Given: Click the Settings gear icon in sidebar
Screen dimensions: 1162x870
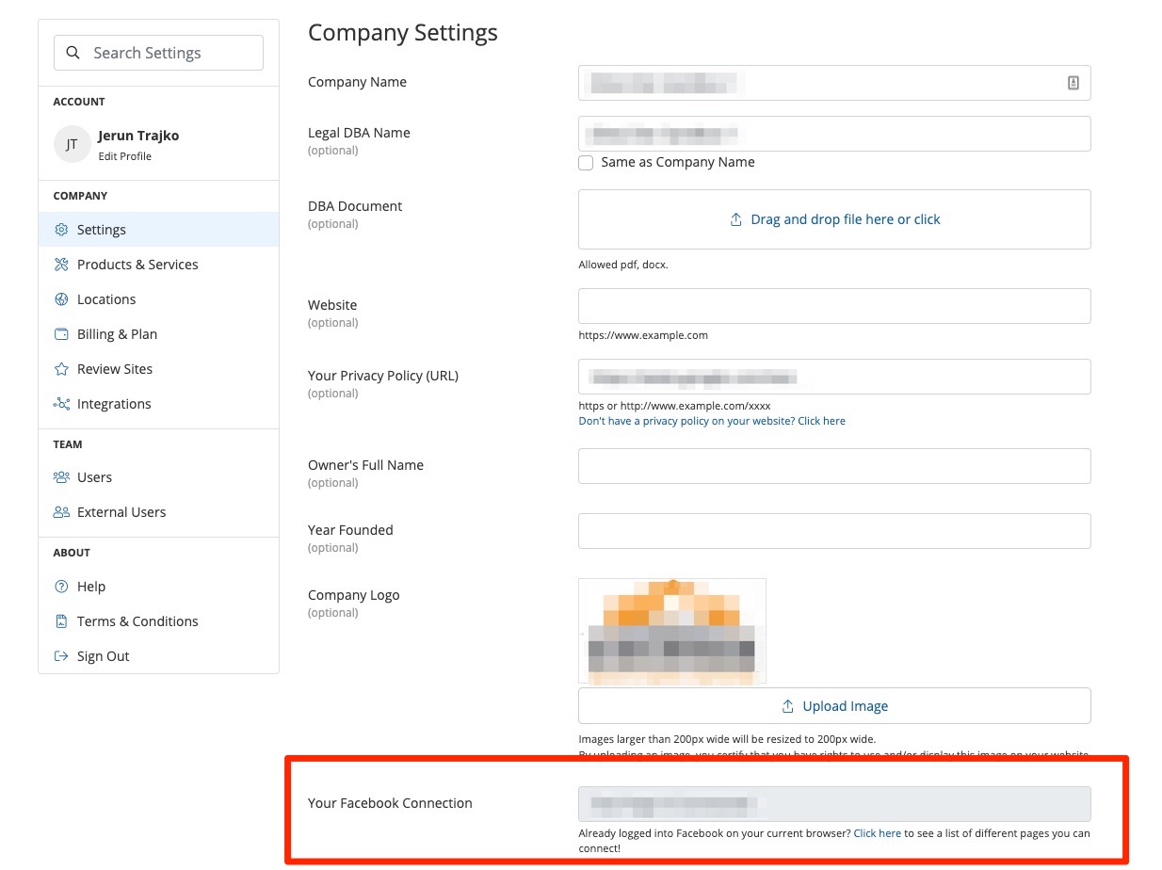Looking at the screenshot, I should tap(61, 230).
